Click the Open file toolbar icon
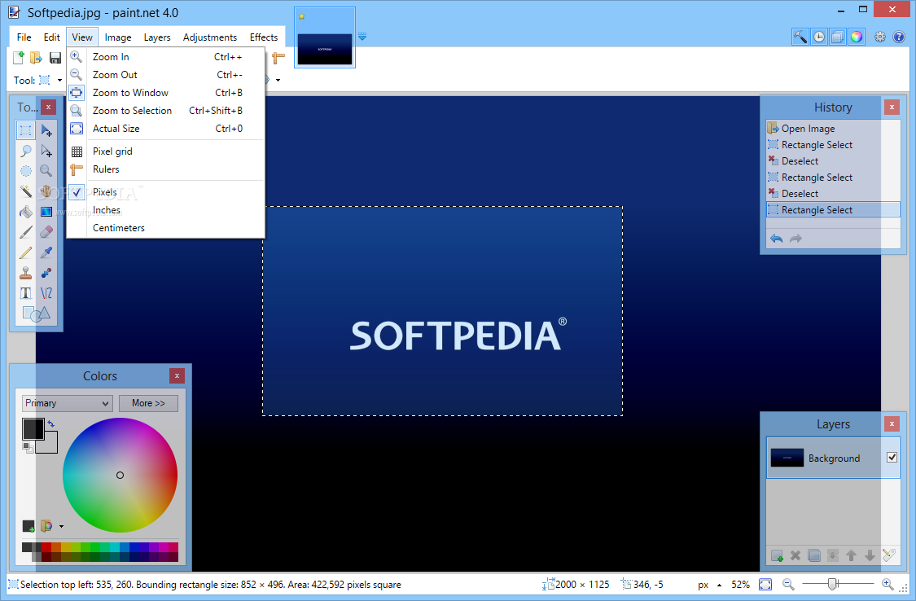This screenshot has height=601, width=916. coord(36,57)
